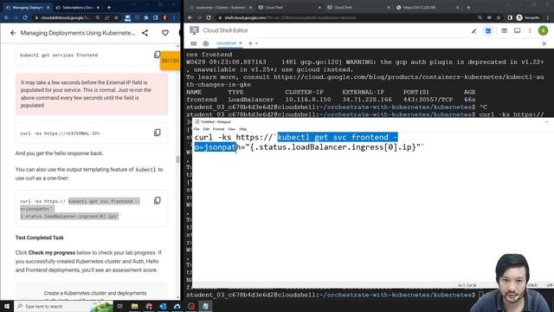The height and width of the screenshot is (312, 554).
Task: Switch to the Subscriptions browser tab
Action: tap(77, 7)
